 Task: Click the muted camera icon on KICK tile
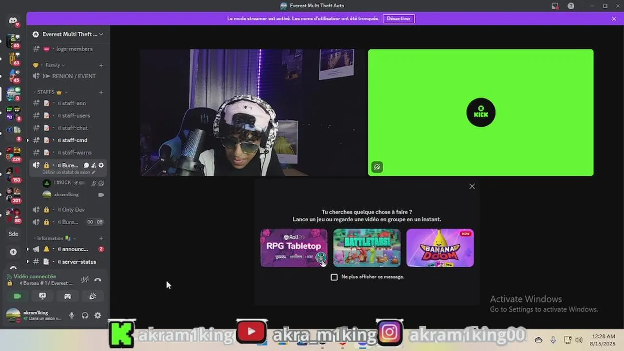coord(377,167)
